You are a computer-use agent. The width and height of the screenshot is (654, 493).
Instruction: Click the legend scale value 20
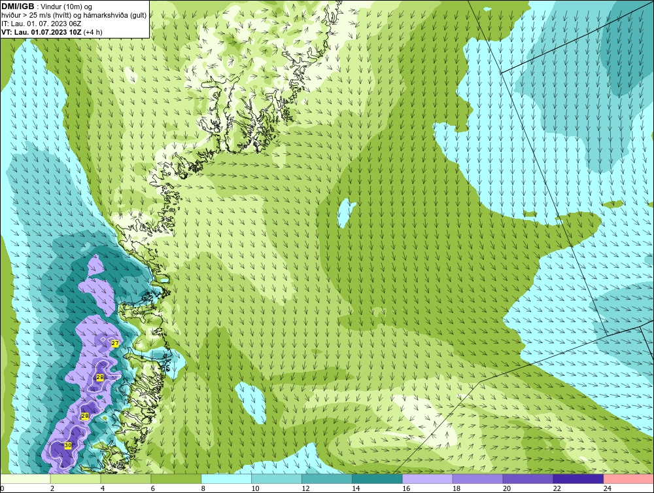pyautogui.click(x=506, y=488)
